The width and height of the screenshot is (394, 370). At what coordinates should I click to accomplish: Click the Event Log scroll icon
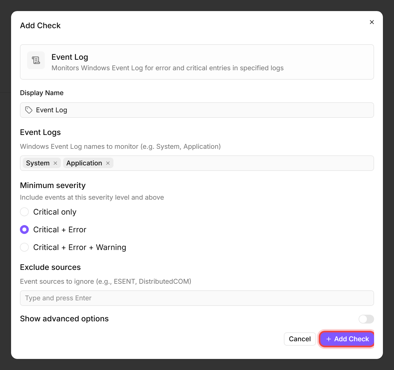click(x=36, y=60)
